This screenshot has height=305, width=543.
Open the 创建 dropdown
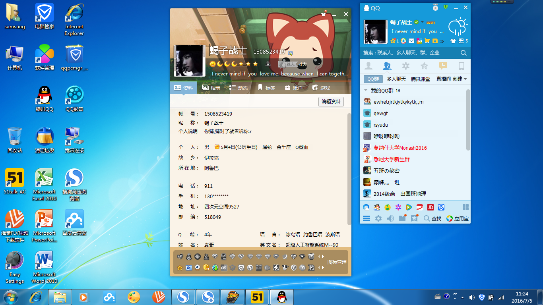[460, 79]
